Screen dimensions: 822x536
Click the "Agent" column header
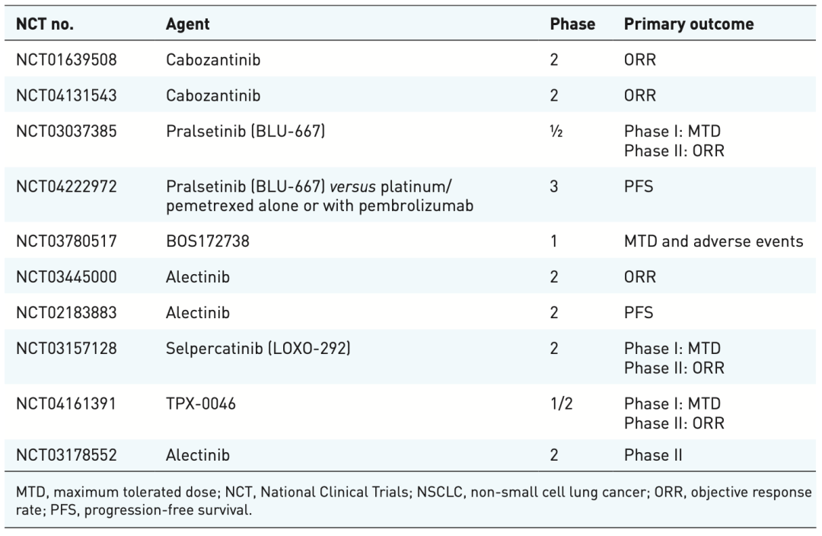click(x=187, y=24)
